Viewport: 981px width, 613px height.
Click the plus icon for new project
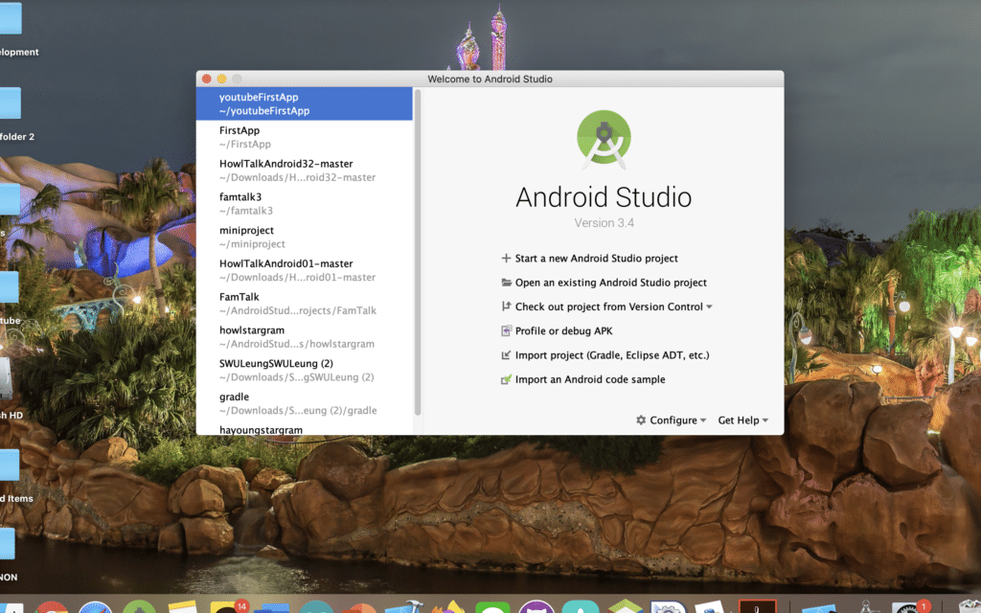pos(506,258)
